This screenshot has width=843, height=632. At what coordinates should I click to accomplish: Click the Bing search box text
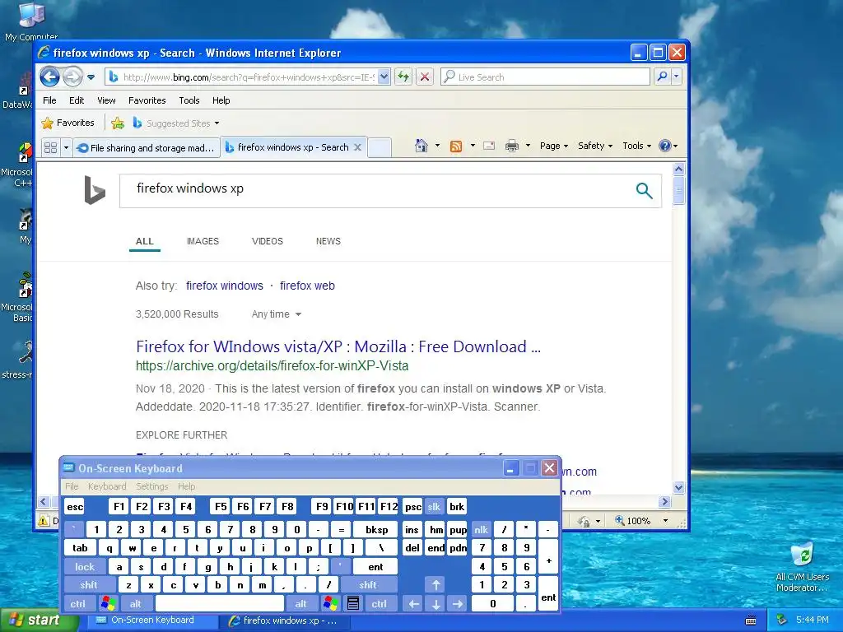(190, 188)
